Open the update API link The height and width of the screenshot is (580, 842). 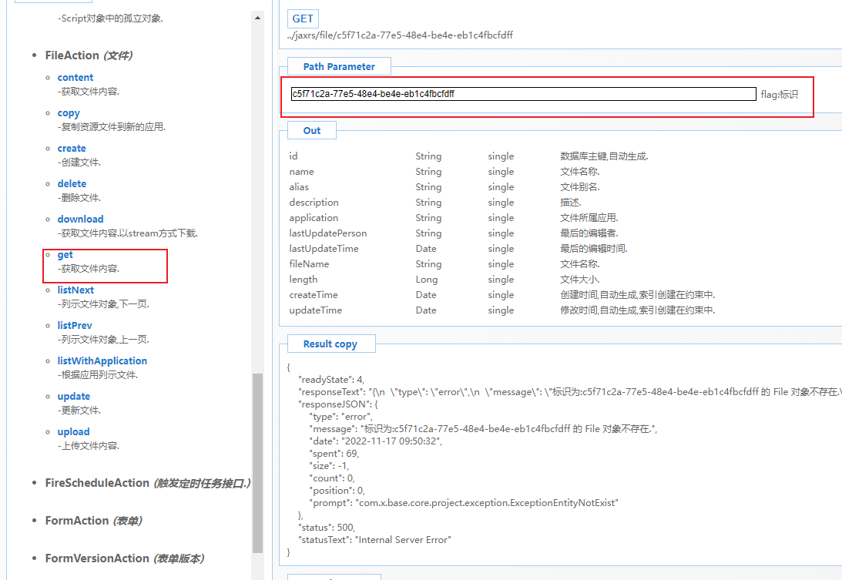(73, 397)
